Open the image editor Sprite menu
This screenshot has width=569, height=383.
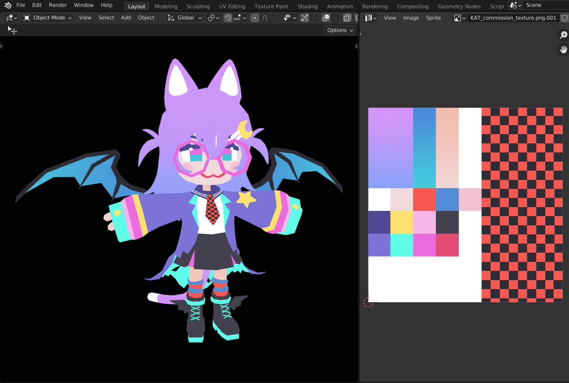point(433,18)
